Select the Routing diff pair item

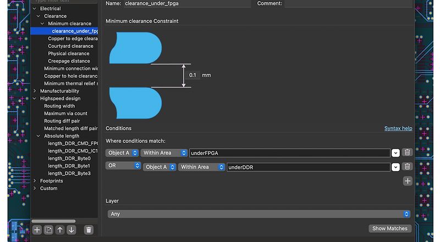(x=62, y=121)
